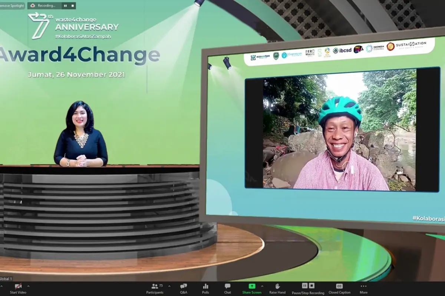Viewport: 445px width, 296px height.
Task: Open the More options menu
Action: tap(363, 289)
